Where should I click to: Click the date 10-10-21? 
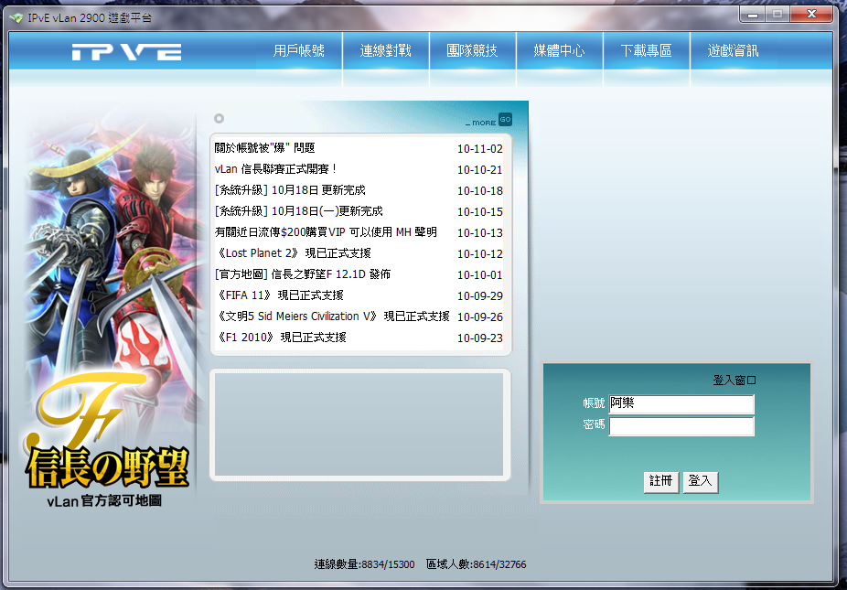pyautogui.click(x=479, y=169)
